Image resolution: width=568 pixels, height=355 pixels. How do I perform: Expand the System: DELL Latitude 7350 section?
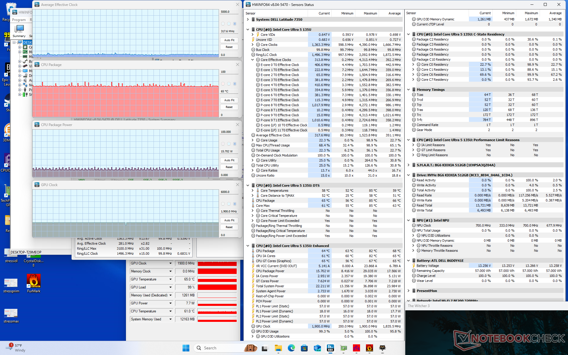coord(248,20)
